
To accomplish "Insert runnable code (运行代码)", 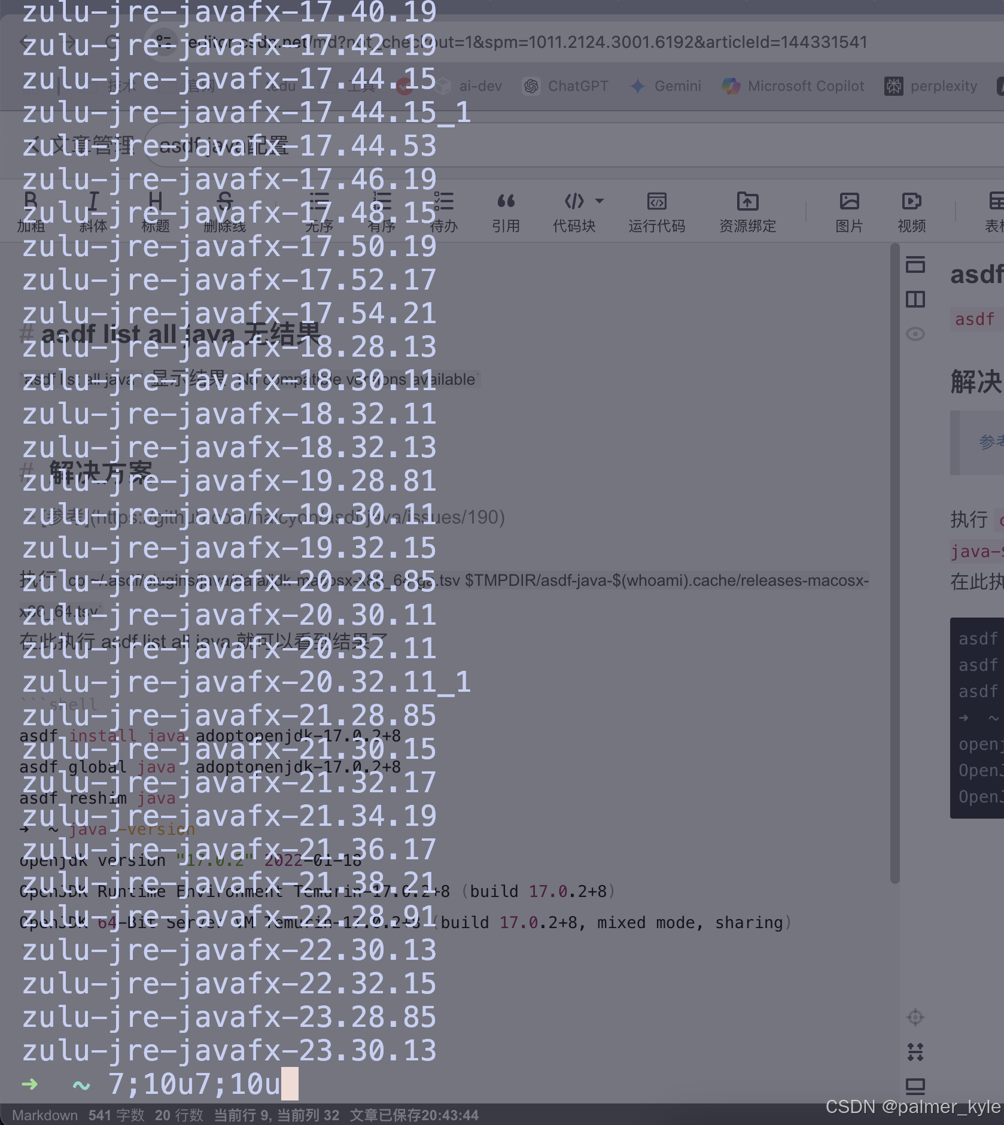I will pyautogui.click(x=656, y=211).
